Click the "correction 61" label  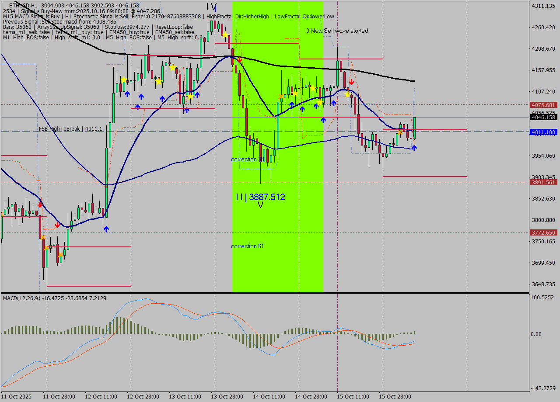click(247, 246)
